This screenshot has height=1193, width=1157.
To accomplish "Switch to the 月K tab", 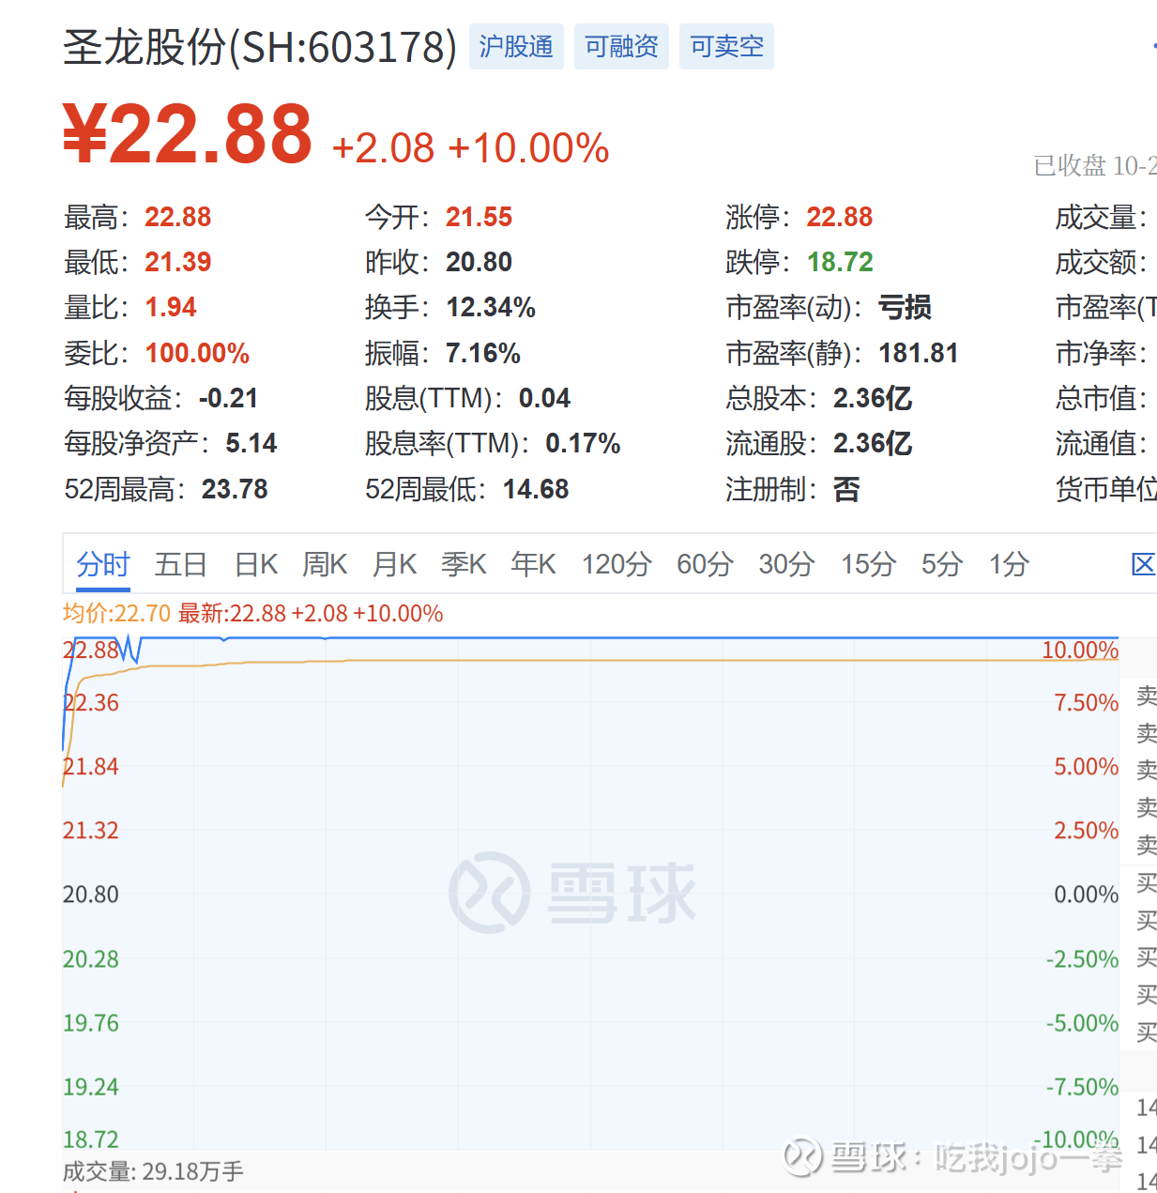I will point(394,564).
